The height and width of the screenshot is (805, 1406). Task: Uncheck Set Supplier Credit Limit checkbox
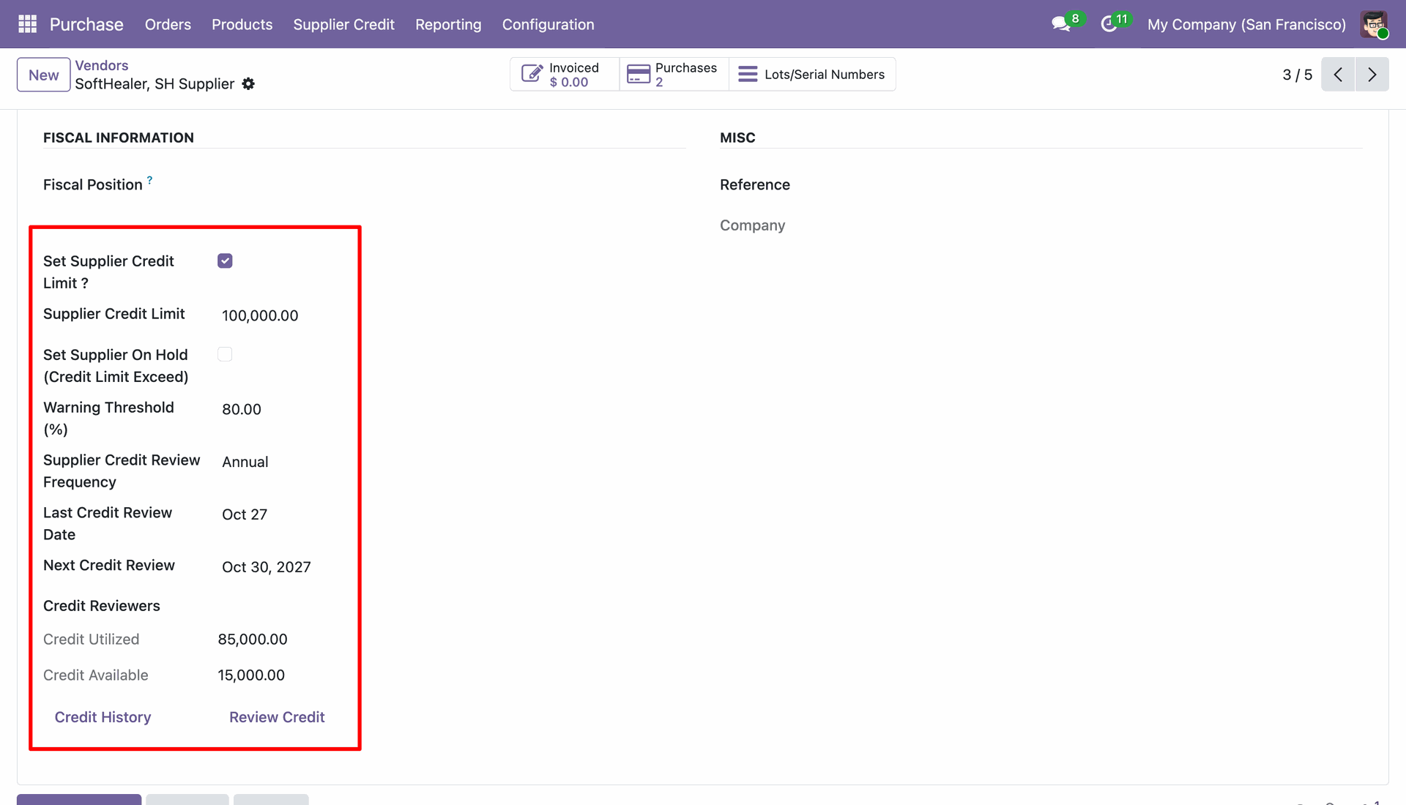coord(225,261)
